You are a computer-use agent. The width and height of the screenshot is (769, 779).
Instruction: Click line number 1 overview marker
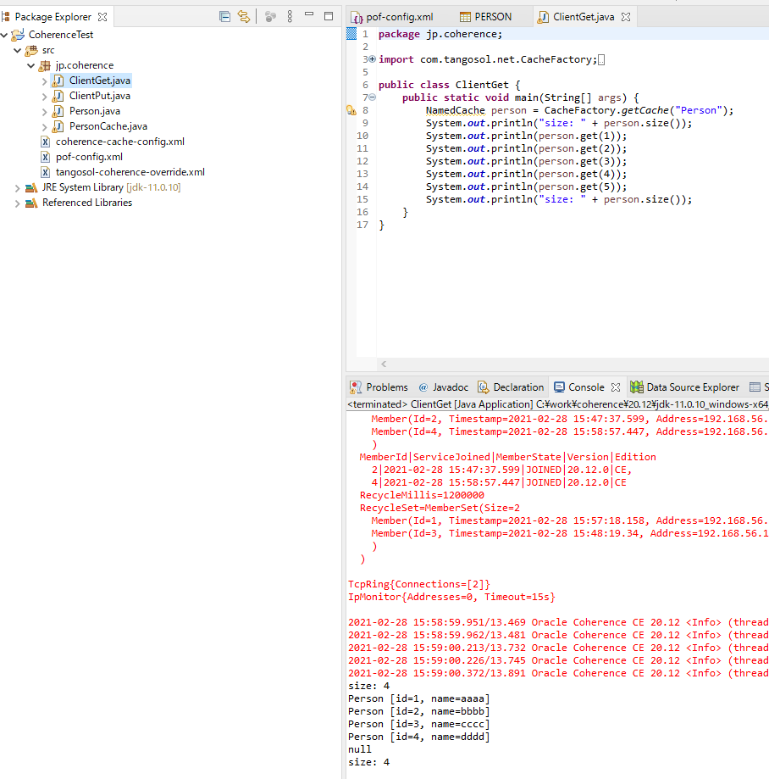click(351, 34)
